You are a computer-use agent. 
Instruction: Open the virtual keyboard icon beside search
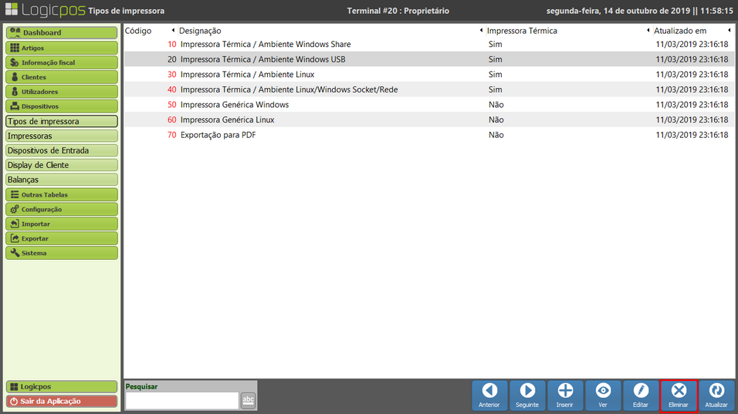[x=248, y=399]
